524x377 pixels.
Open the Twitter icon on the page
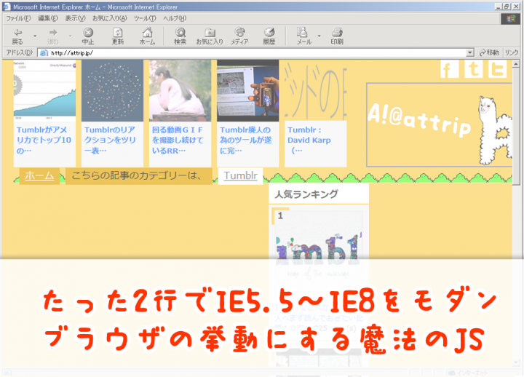click(x=497, y=68)
